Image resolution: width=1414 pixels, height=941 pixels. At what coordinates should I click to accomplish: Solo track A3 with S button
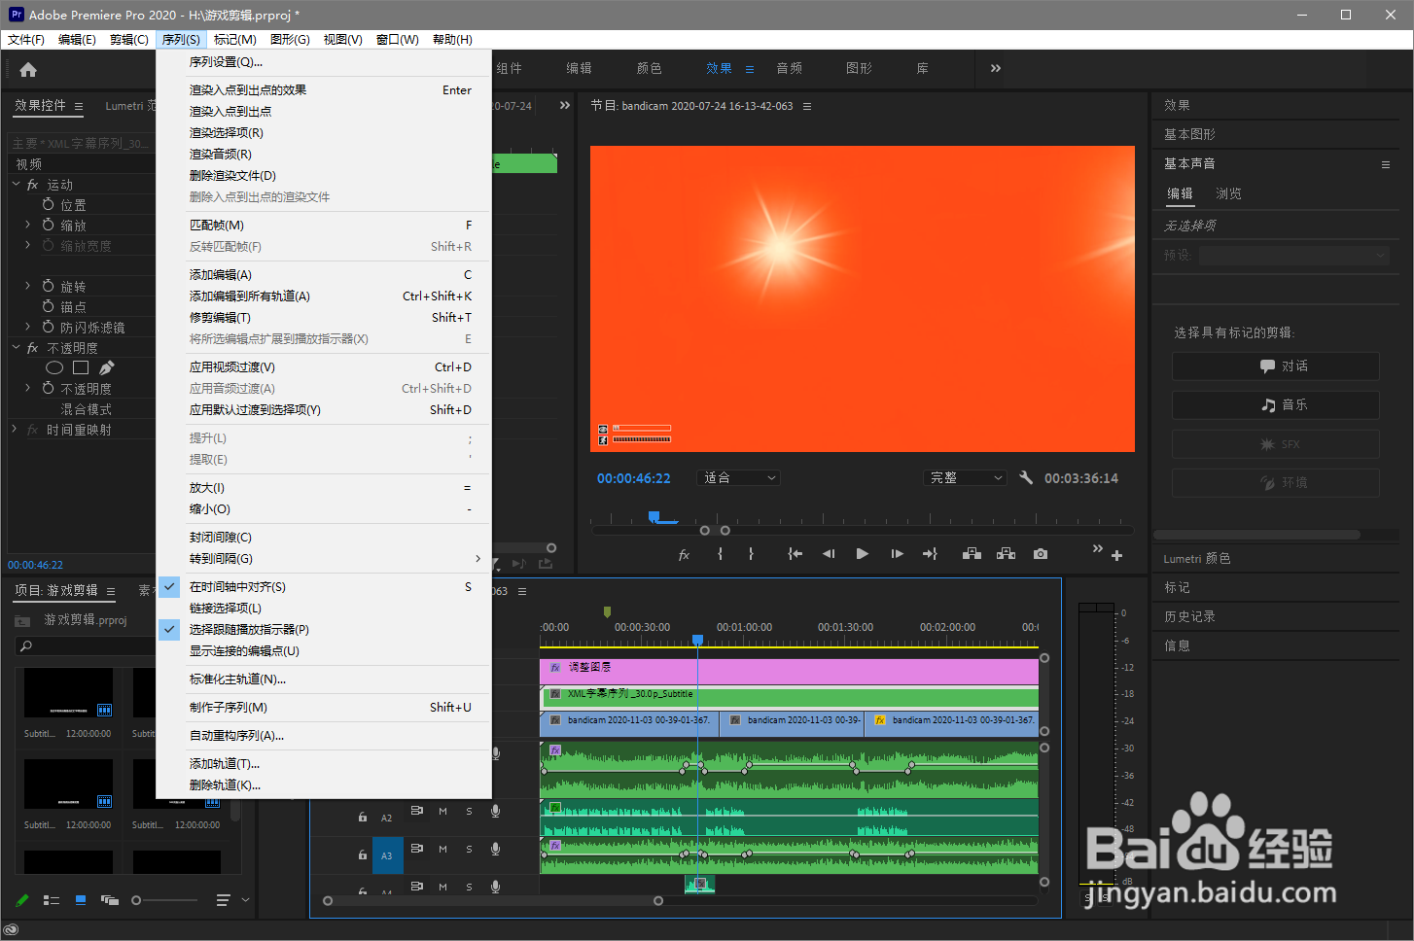469,849
